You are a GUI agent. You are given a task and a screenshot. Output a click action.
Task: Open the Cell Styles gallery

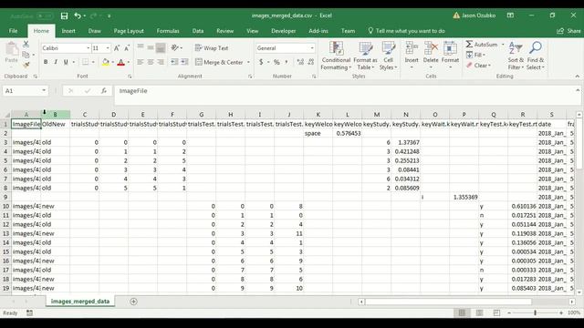[x=388, y=56]
